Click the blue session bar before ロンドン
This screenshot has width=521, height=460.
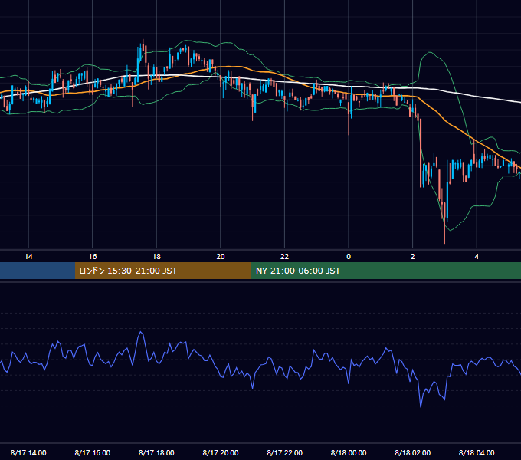(38, 271)
